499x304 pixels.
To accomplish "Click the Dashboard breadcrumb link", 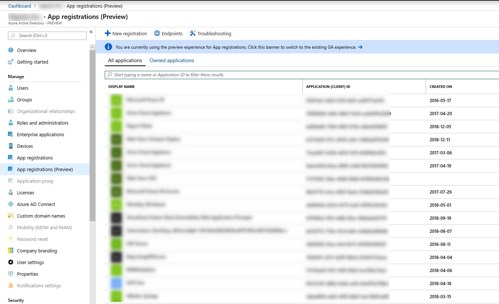I will pyautogui.click(x=20, y=6).
